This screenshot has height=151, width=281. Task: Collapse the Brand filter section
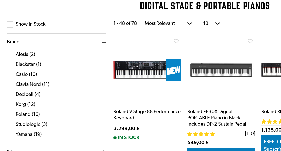tap(104, 42)
